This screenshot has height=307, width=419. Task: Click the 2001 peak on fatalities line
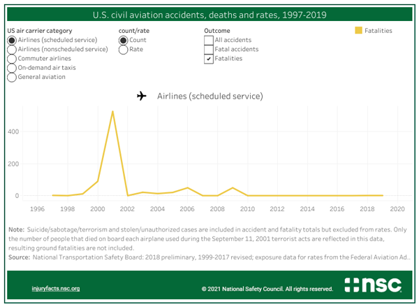pos(112,112)
